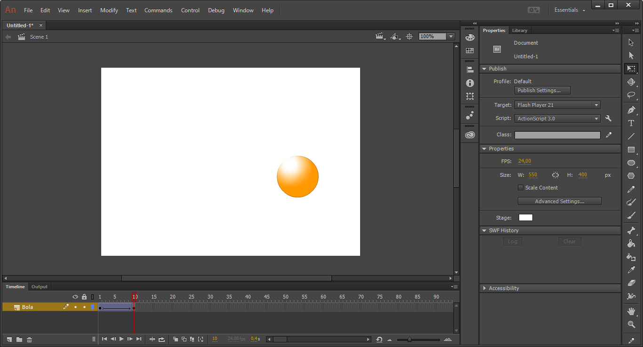
Task: Open the Script ActionScript 3.0 dropdown
Action: click(x=557, y=118)
